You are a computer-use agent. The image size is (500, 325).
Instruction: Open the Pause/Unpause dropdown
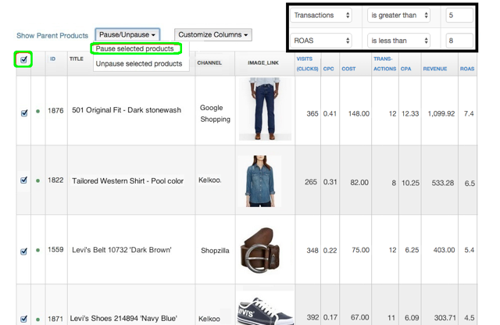[x=127, y=35]
